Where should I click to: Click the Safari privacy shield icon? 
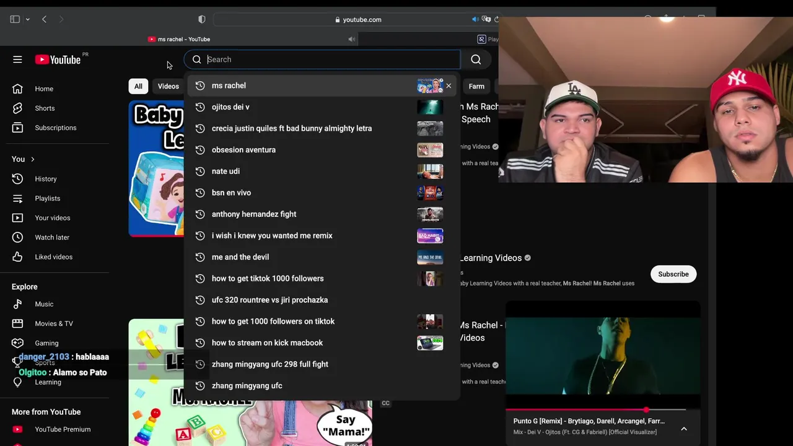(x=201, y=19)
